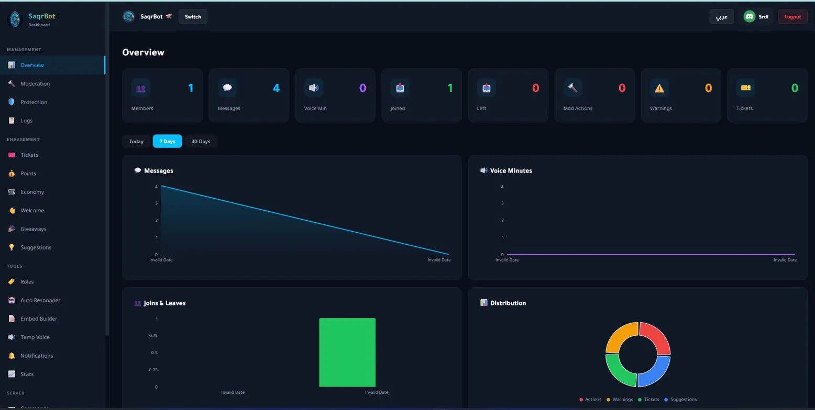Image resolution: width=815 pixels, height=410 pixels.
Task: Click the SaqrBot logo avatar in sidebar
Action: [15, 19]
